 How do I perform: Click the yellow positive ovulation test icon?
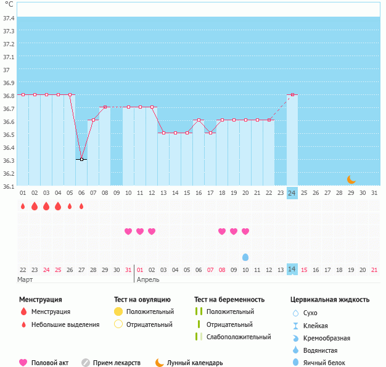(118, 312)
